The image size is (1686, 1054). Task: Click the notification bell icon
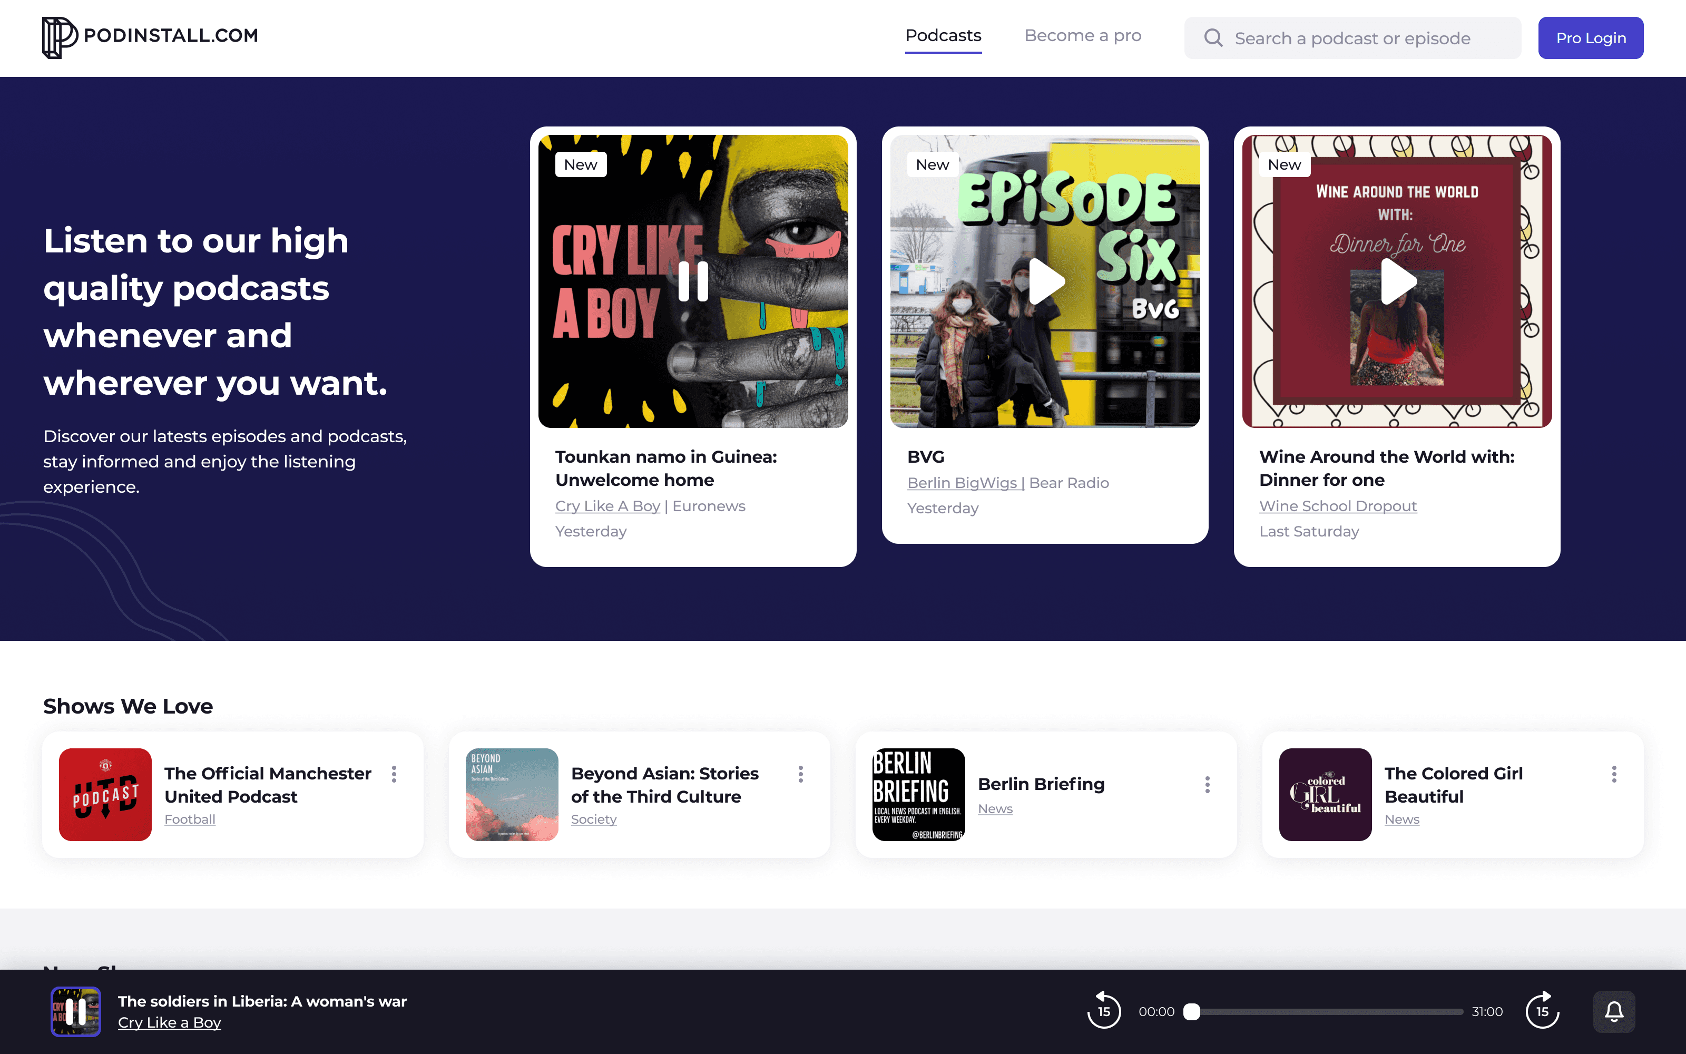coord(1614,1011)
